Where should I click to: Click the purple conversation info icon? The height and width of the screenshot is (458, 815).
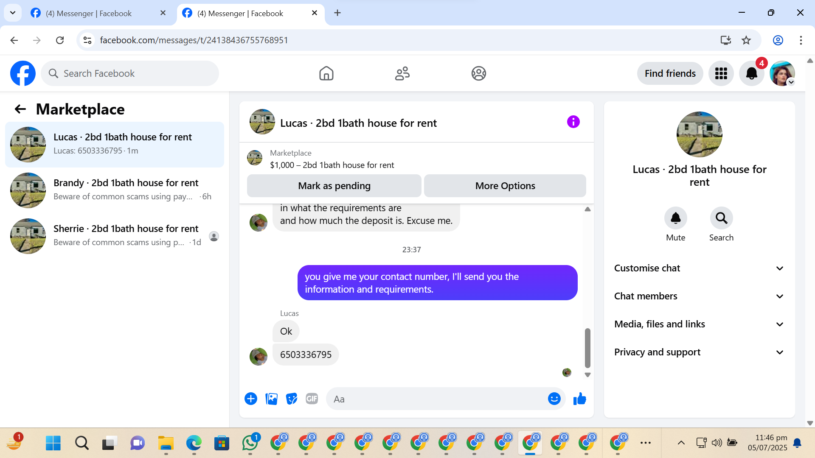click(573, 122)
